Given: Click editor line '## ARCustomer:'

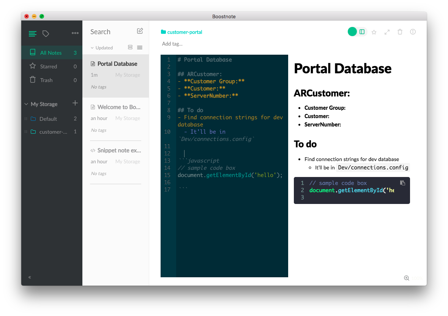Looking at the screenshot, I should click(x=200, y=74).
